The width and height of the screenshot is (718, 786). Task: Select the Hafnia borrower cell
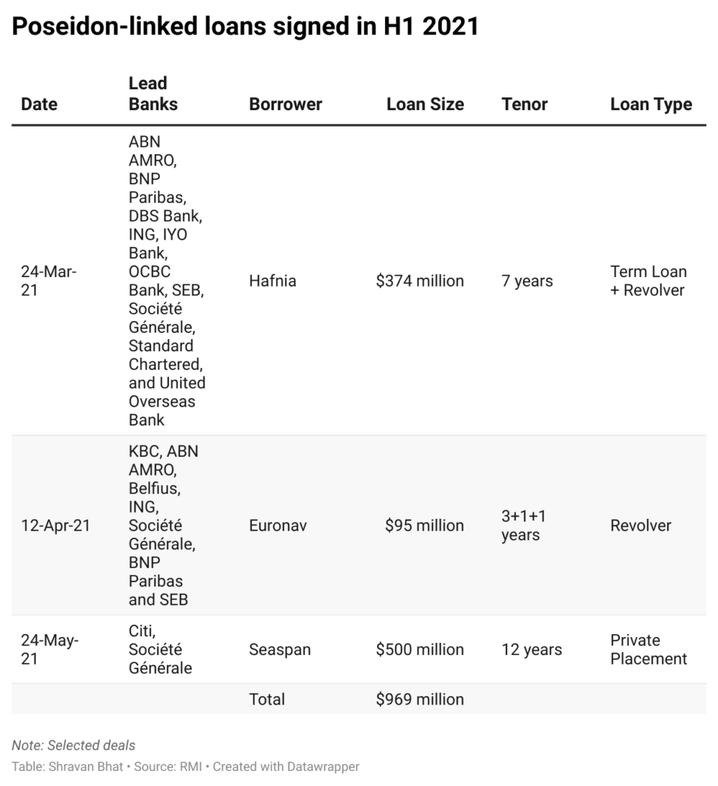(272, 281)
